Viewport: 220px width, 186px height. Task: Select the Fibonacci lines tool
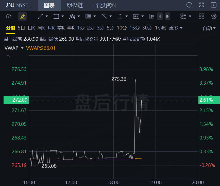[x=88, y=17]
